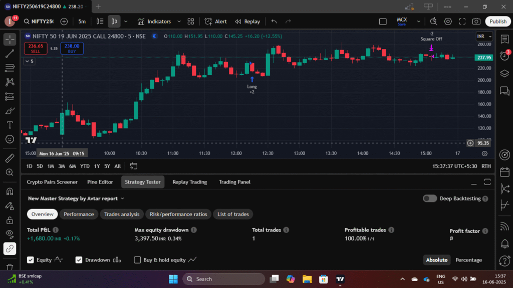Uncheck the Drawdown checkbox
Viewport: 513px width, 288px height.
pos(79,260)
